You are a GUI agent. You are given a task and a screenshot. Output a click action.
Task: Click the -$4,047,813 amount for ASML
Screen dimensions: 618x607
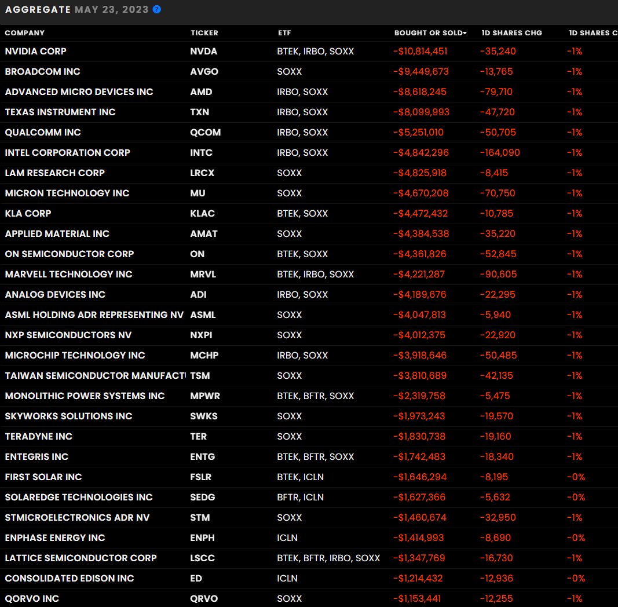tap(419, 315)
